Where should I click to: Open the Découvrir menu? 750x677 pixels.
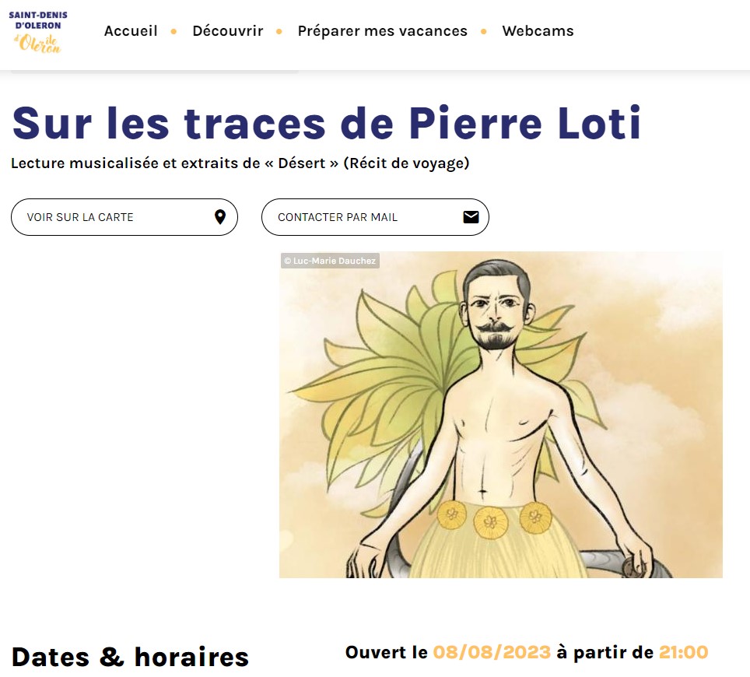point(228,31)
